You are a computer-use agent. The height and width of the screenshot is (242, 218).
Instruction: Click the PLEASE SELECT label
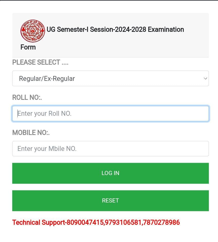(40, 62)
